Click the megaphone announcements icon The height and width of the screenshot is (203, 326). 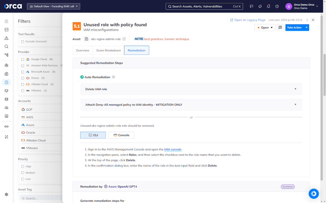260,6
